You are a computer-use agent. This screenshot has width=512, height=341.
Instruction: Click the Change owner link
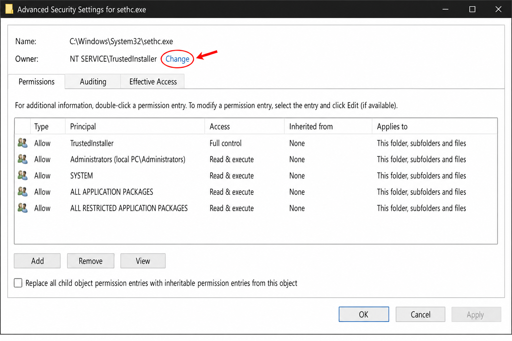177,59
